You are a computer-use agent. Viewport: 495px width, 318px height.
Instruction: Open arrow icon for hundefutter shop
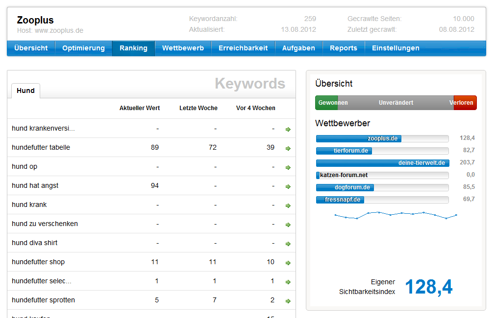point(288,263)
